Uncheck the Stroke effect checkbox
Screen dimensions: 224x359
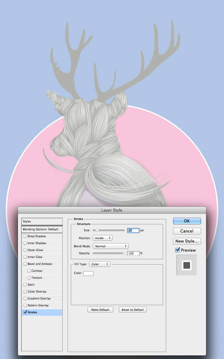[x=25, y=312]
